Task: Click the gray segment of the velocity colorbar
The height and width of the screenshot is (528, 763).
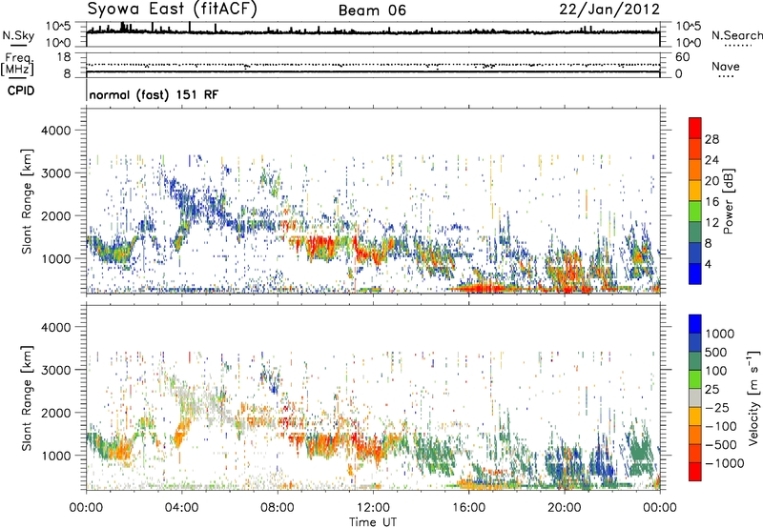Action: [695, 398]
